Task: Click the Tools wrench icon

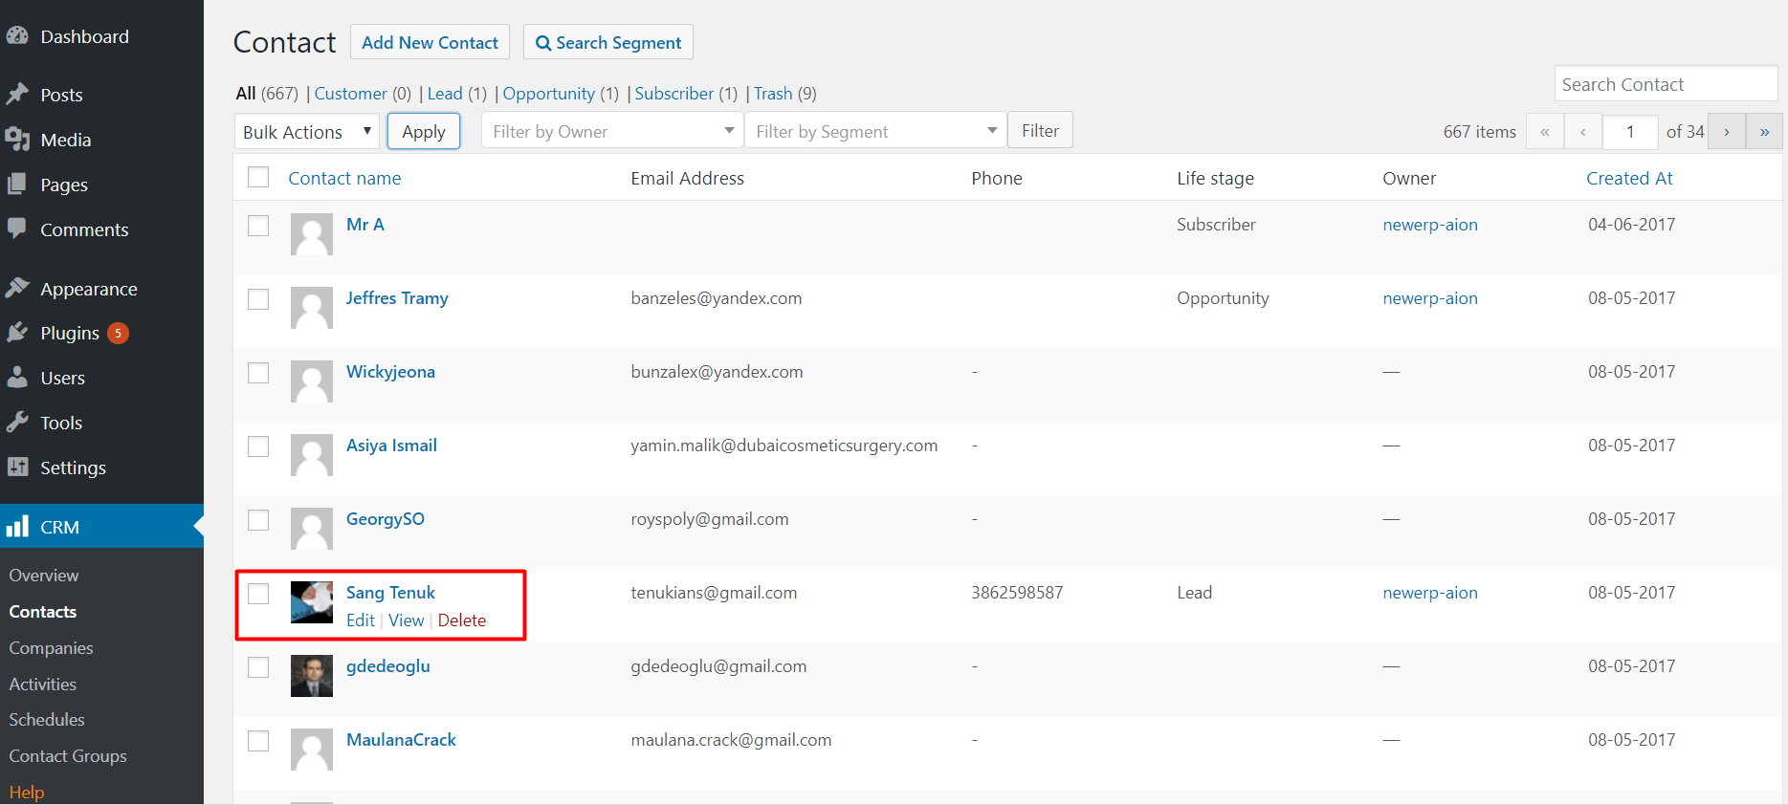Action: point(17,422)
